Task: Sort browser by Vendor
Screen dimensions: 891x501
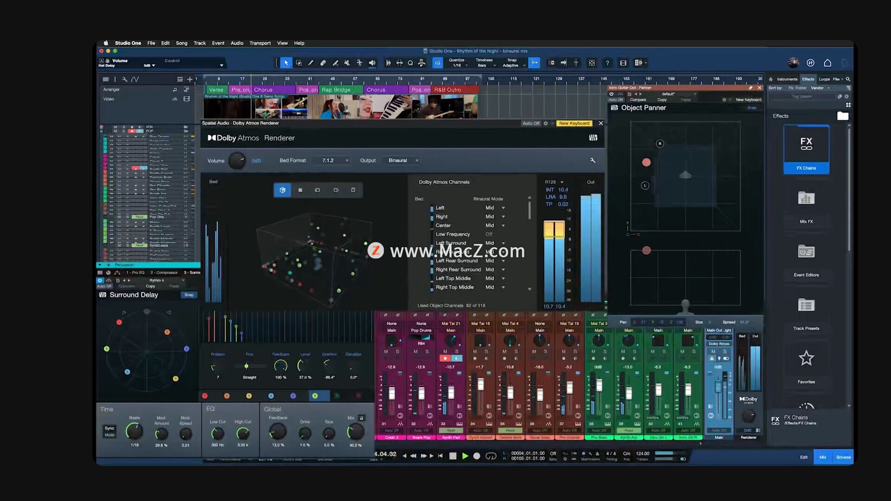Action: tap(817, 88)
